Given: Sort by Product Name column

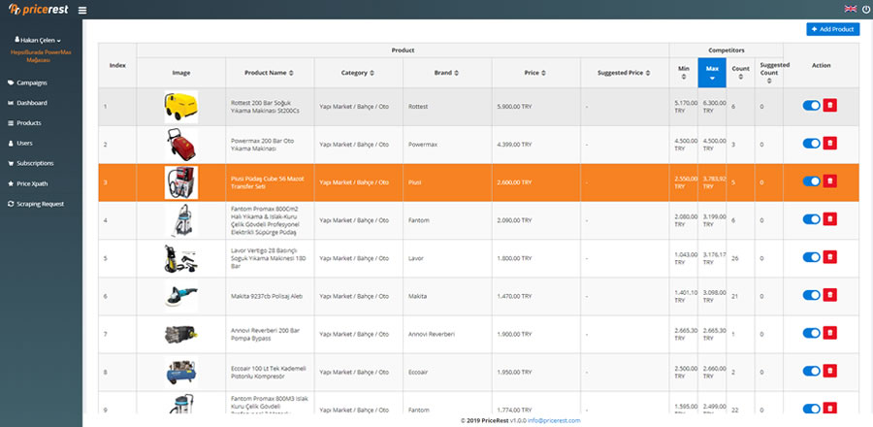Looking at the screenshot, I should pyautogui.click(x=270, y=73).
